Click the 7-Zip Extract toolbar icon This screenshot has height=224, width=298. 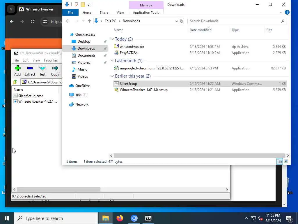click(30, 68)
